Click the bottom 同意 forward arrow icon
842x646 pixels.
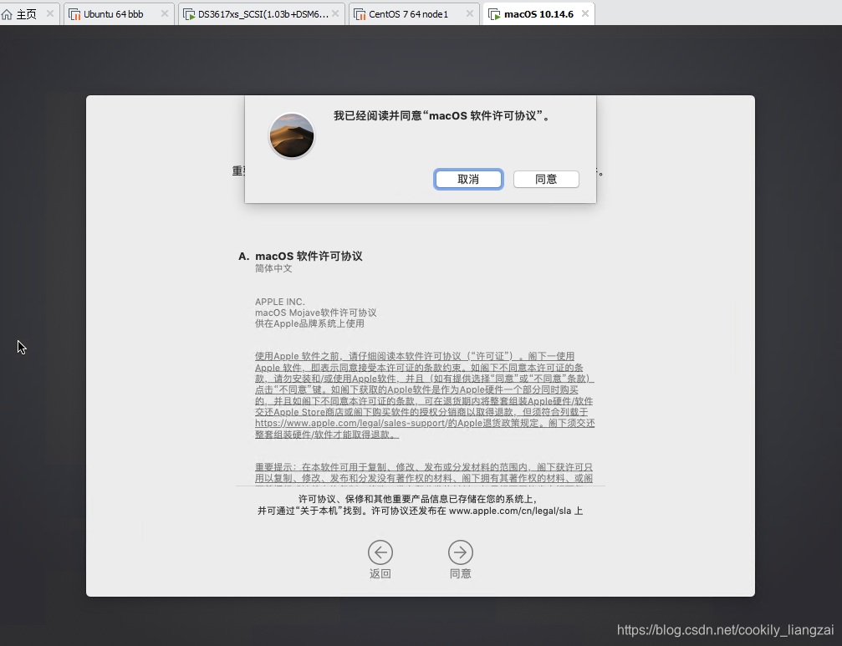460,552
